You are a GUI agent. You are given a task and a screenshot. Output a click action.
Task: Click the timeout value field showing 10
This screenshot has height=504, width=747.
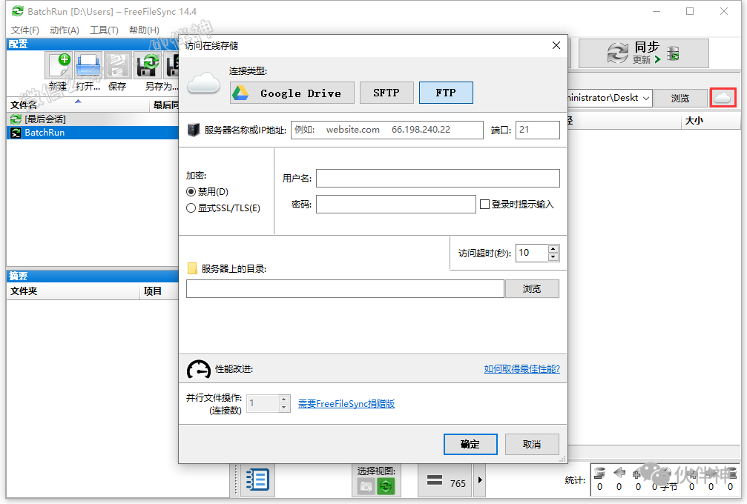click(x=532, y=253)
